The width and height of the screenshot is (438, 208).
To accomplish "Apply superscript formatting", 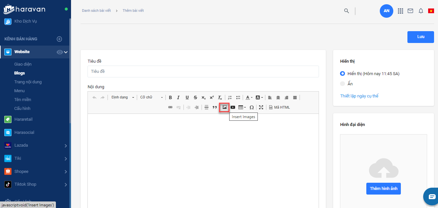I will tap(212, 97).
